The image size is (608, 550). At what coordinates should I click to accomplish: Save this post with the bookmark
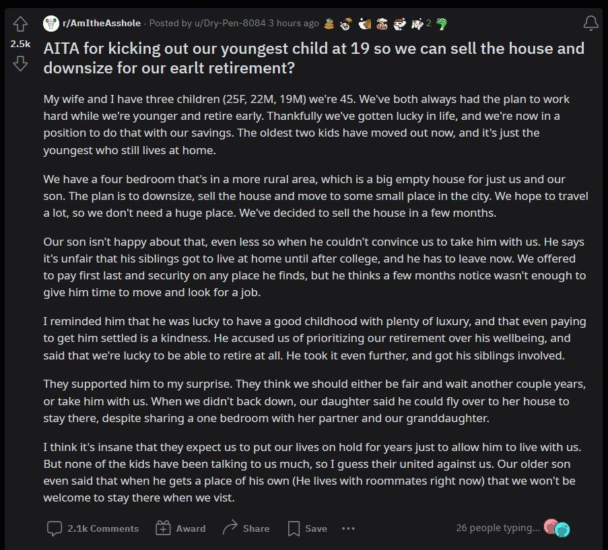click(307, 528)
